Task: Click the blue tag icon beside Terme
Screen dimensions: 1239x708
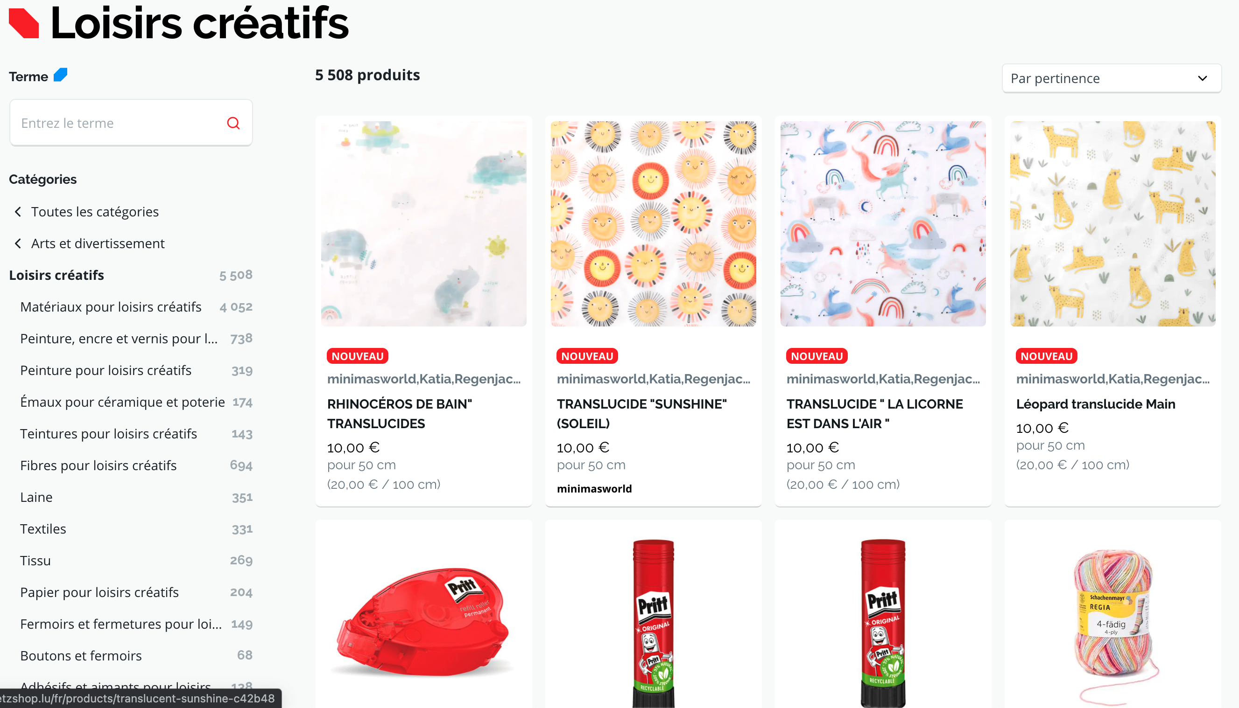Action: point(60,75)
